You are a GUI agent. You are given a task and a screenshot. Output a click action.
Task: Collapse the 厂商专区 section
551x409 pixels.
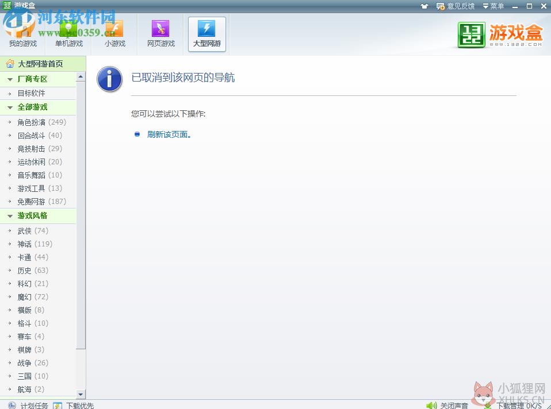pos(38,79)
